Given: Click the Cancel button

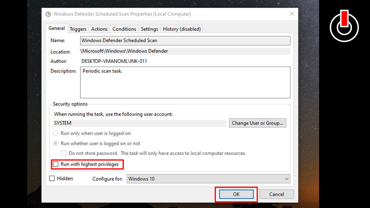Looking at the screenshot, I should pyautogui.click(x=277, y=194).
